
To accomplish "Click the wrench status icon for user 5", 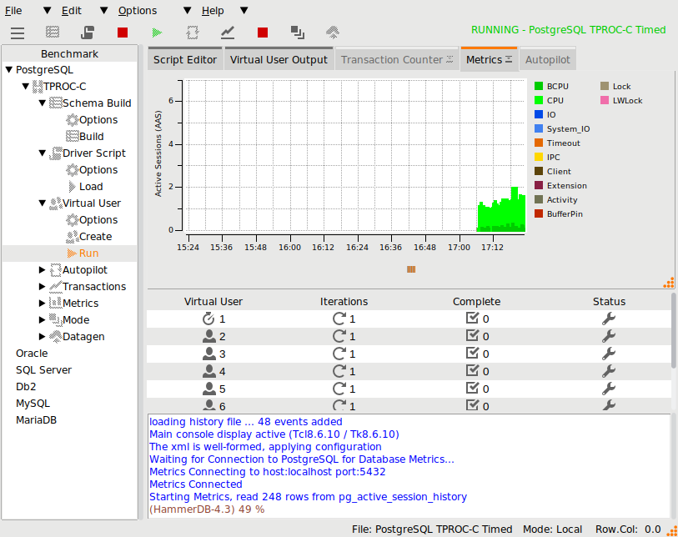I will [x=609, y=389].
